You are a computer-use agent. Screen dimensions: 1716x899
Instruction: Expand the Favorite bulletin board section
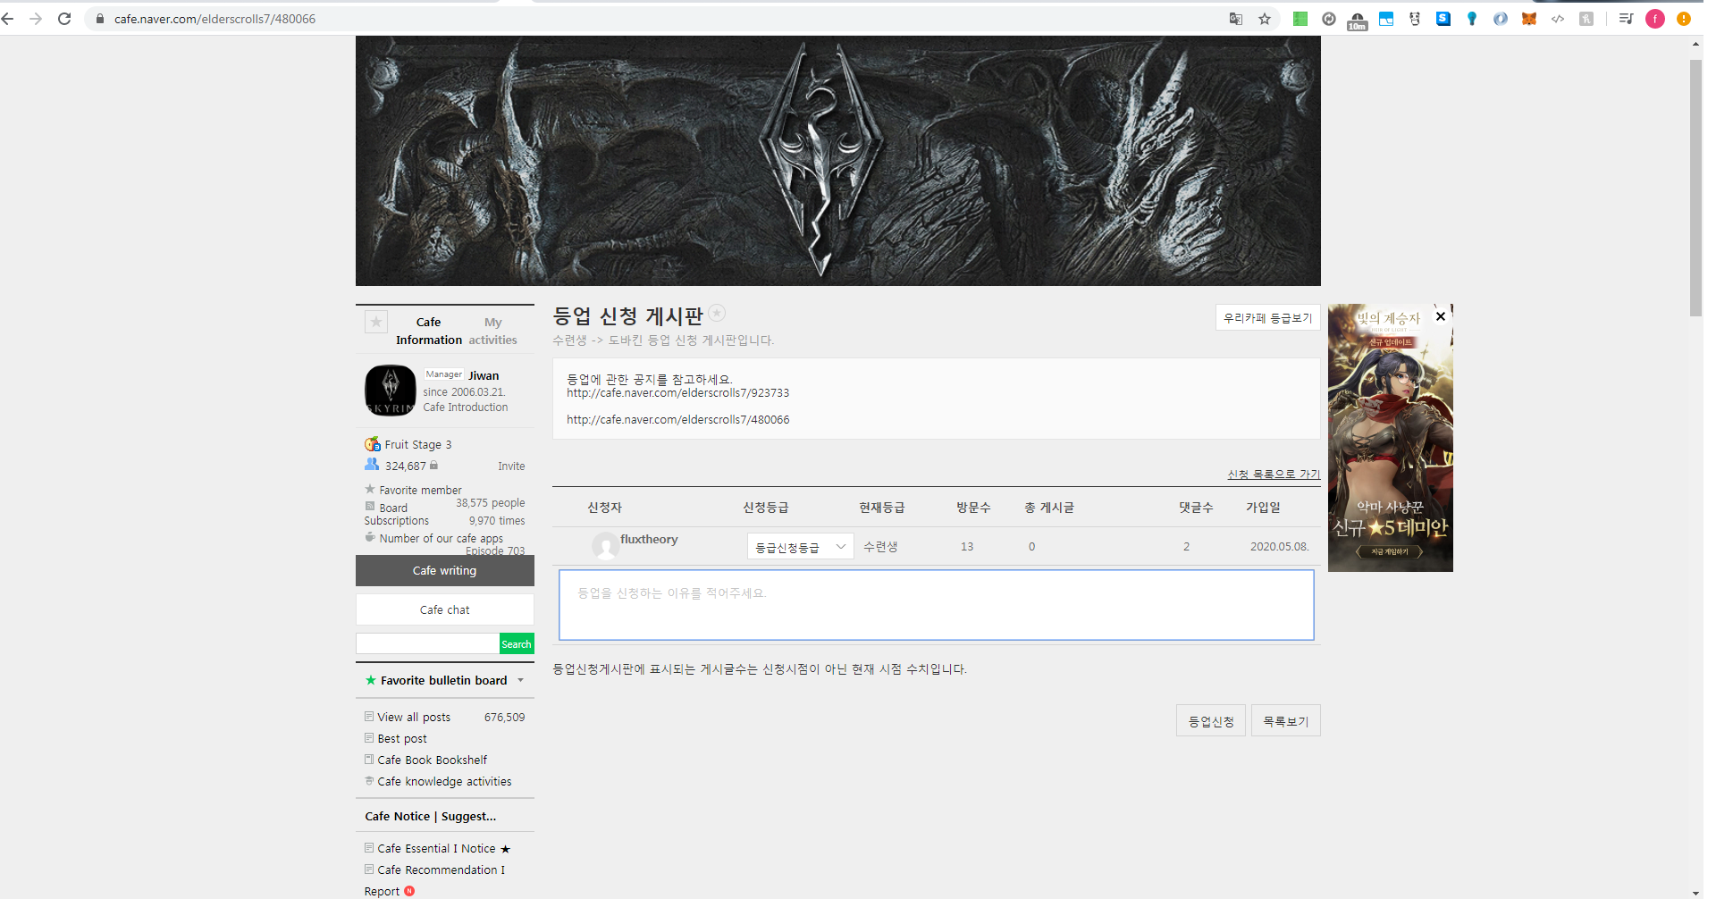[520, 680]
